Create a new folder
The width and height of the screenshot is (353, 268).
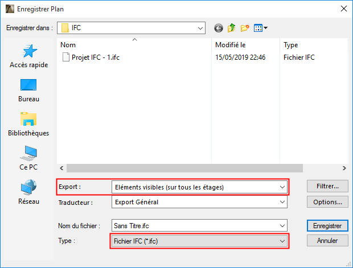[245, 27]
